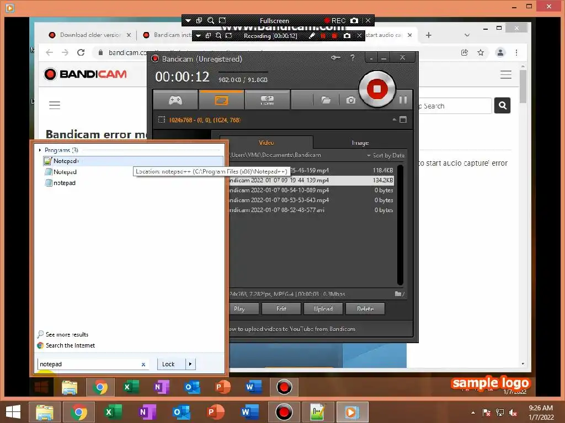The height and width of the screenshot is (423, 565).
Task: Click the REC button on Fullscreen bar
Action: [335, 20]
